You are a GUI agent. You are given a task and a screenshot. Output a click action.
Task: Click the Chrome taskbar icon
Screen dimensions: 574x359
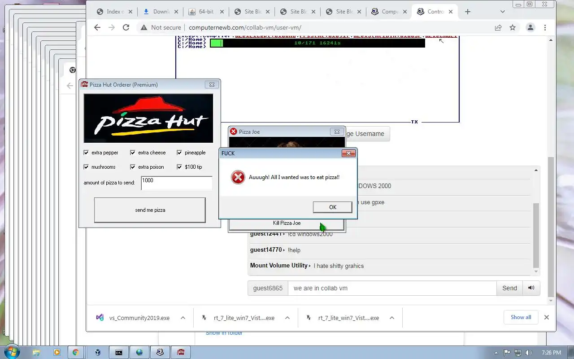76,352
